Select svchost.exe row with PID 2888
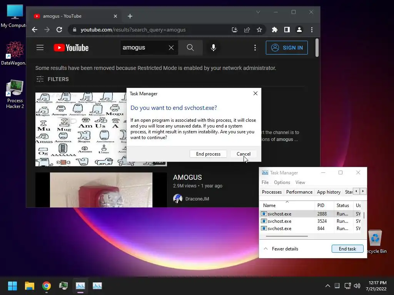 (311, 214)
